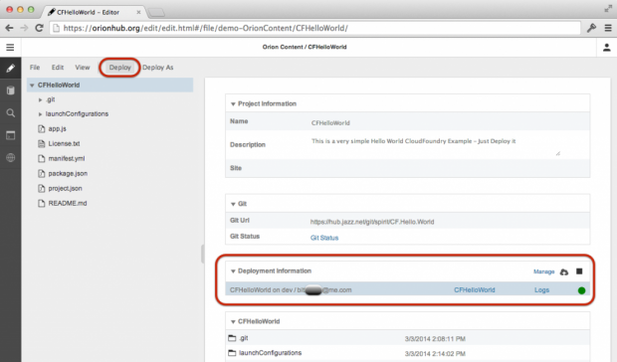
Task: Click the browser key icon
Action: [591, 28]
